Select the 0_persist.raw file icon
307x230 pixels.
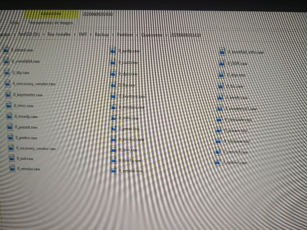10,127
